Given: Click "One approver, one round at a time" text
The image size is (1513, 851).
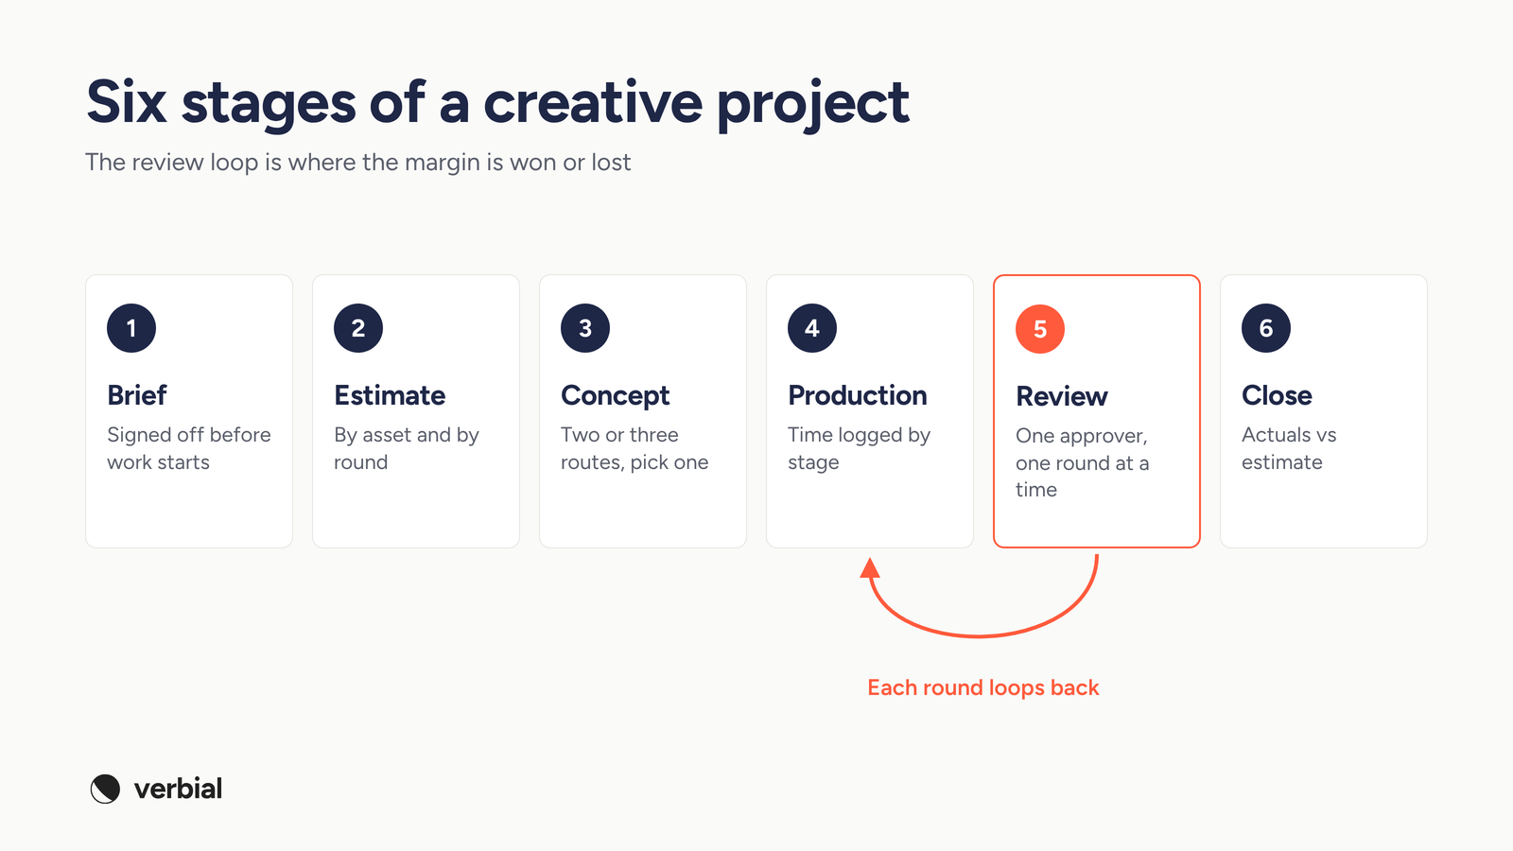Looking at the screenshot, I should (x=1083, y=462).
